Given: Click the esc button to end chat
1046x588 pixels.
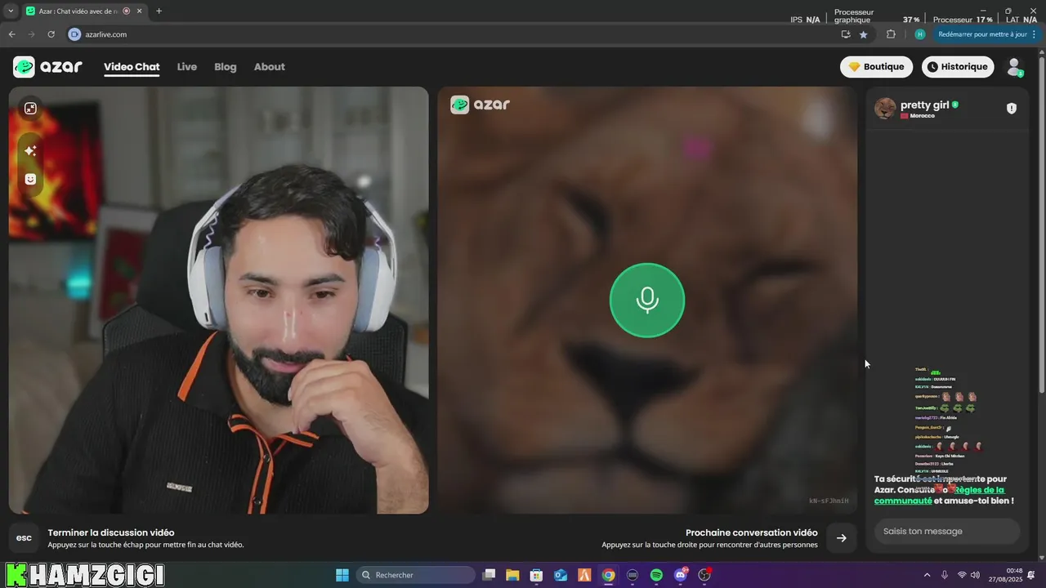Looking at the screenshot, I should point(25,538).
